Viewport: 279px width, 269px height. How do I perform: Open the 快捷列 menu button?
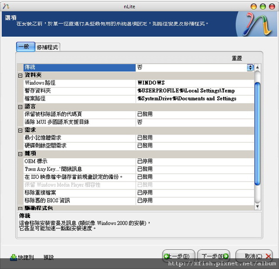22,257
